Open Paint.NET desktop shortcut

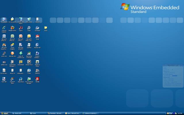[4, 80]
